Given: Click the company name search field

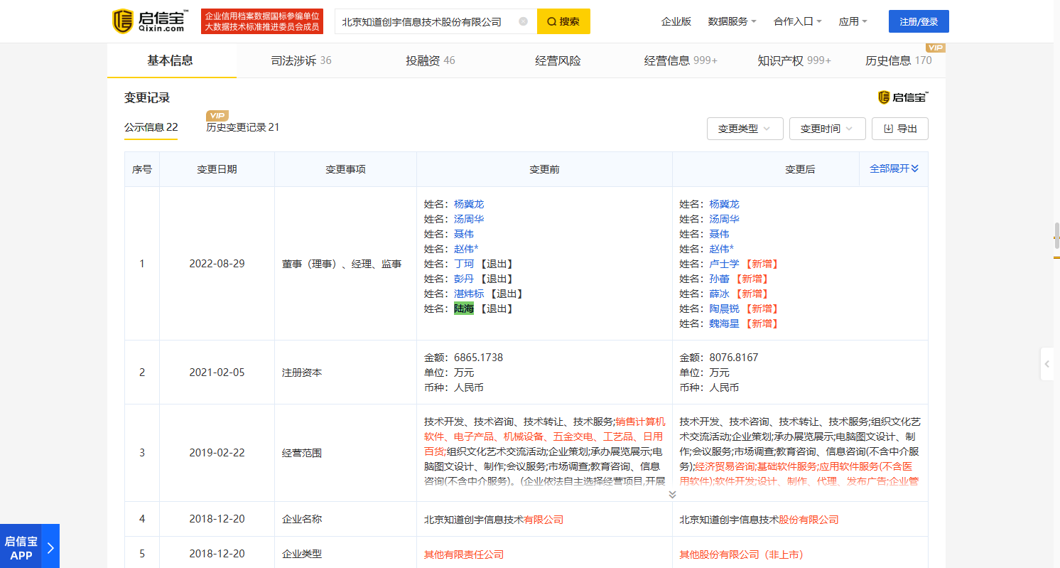Looking at the screenshot, I should tap(426, 21).
